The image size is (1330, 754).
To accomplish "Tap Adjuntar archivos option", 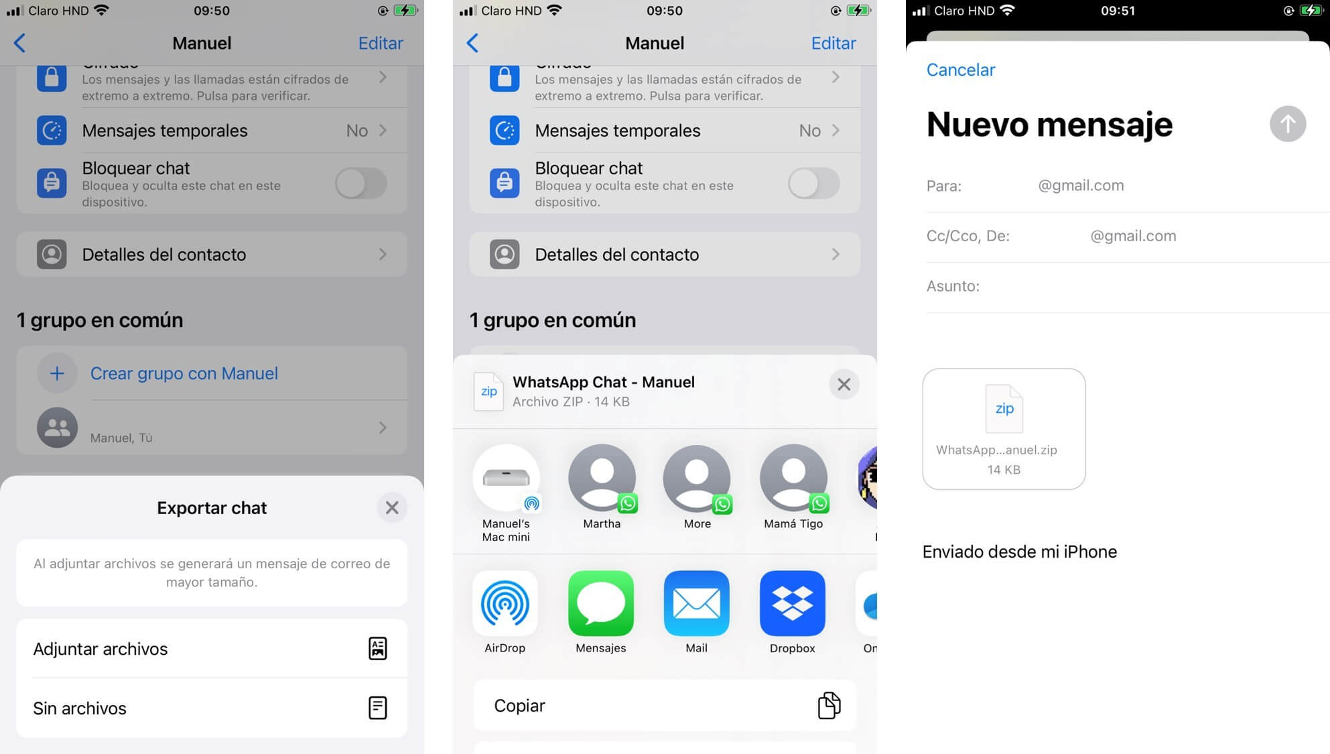I will 209,649.
